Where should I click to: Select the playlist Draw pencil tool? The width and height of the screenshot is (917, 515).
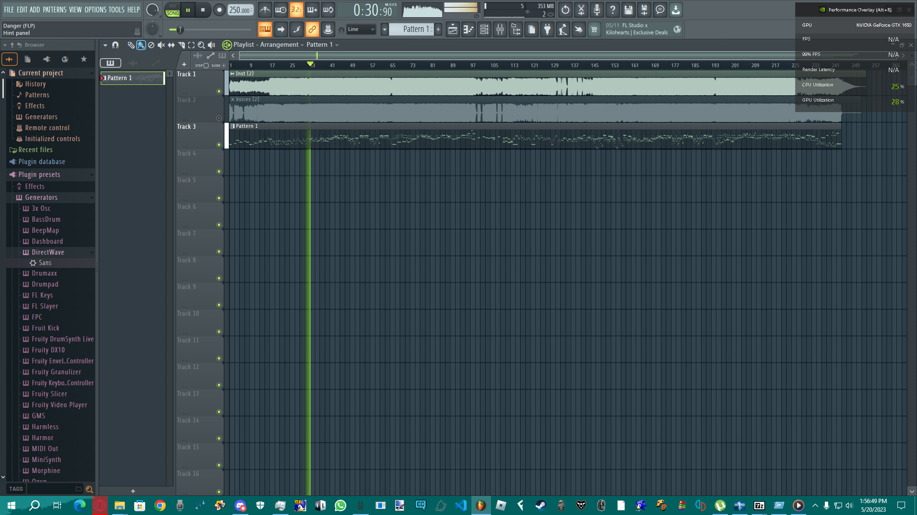(x=131, y=45)
